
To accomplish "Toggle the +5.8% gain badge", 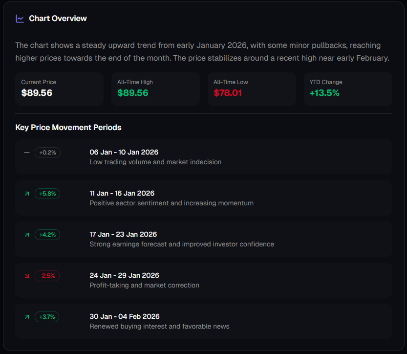I will click(x=47, y=193).
